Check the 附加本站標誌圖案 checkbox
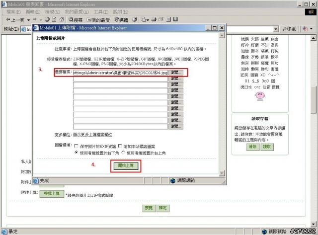 [x=120, y=146]
